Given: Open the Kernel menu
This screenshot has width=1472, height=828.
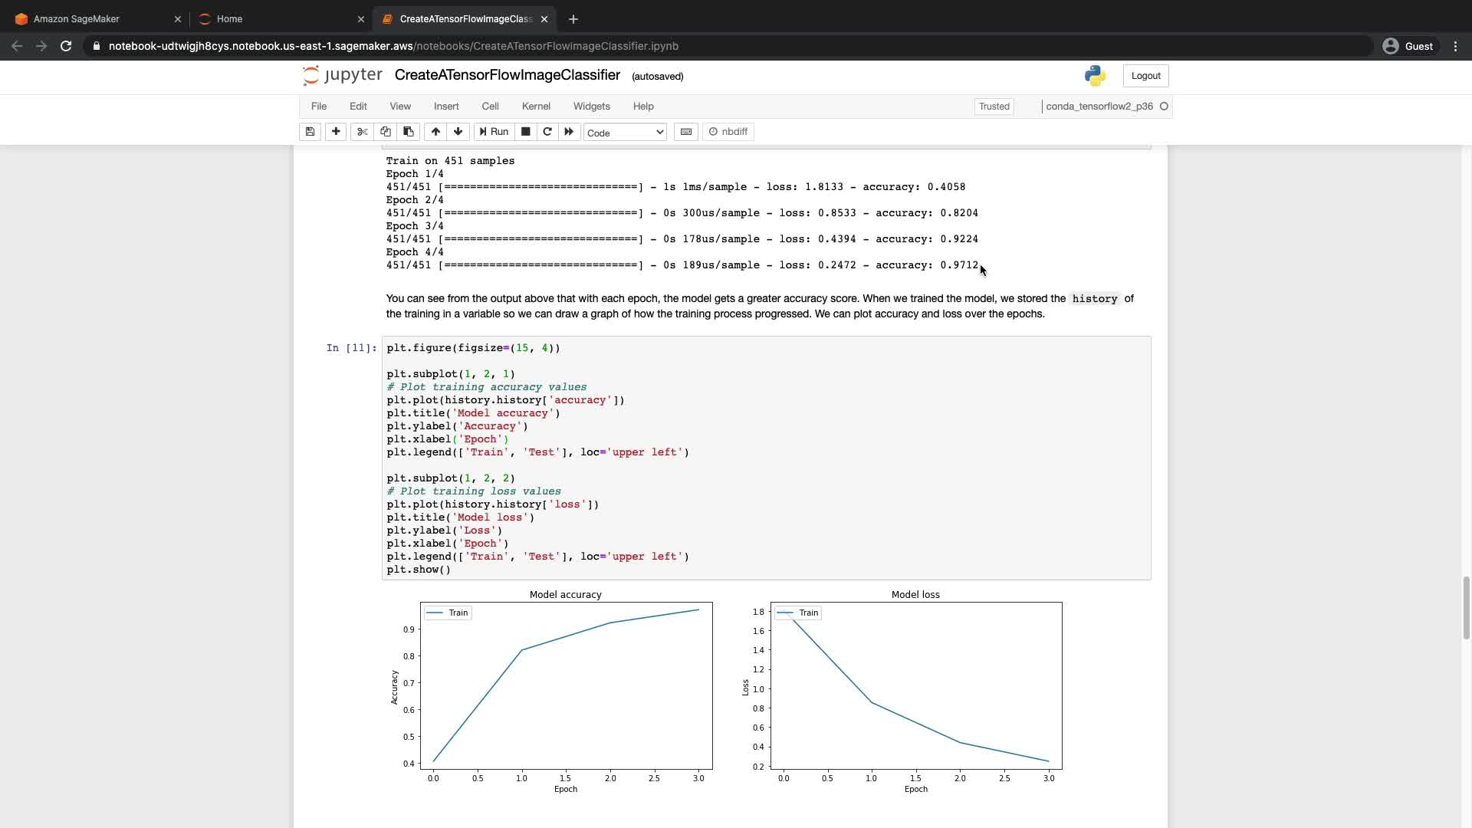Looking at the screenshot, I should (x=536, y=107).
